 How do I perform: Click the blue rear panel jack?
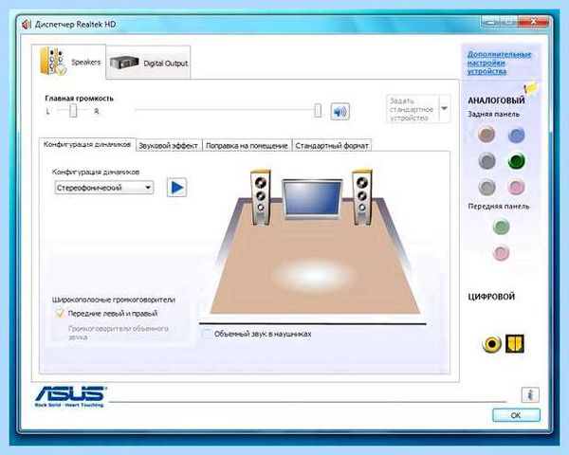click(x=516, y=135)
